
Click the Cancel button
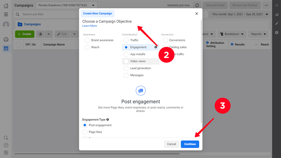point(171,144)
